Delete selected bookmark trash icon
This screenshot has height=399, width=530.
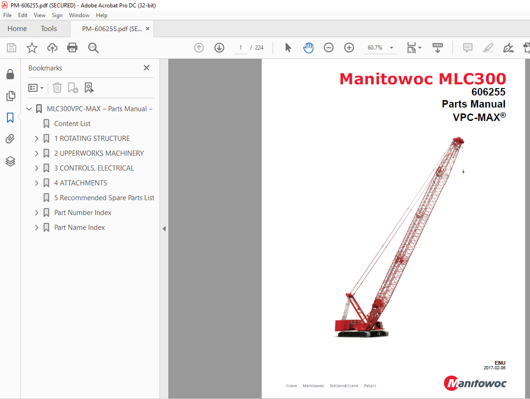point(57,88)
